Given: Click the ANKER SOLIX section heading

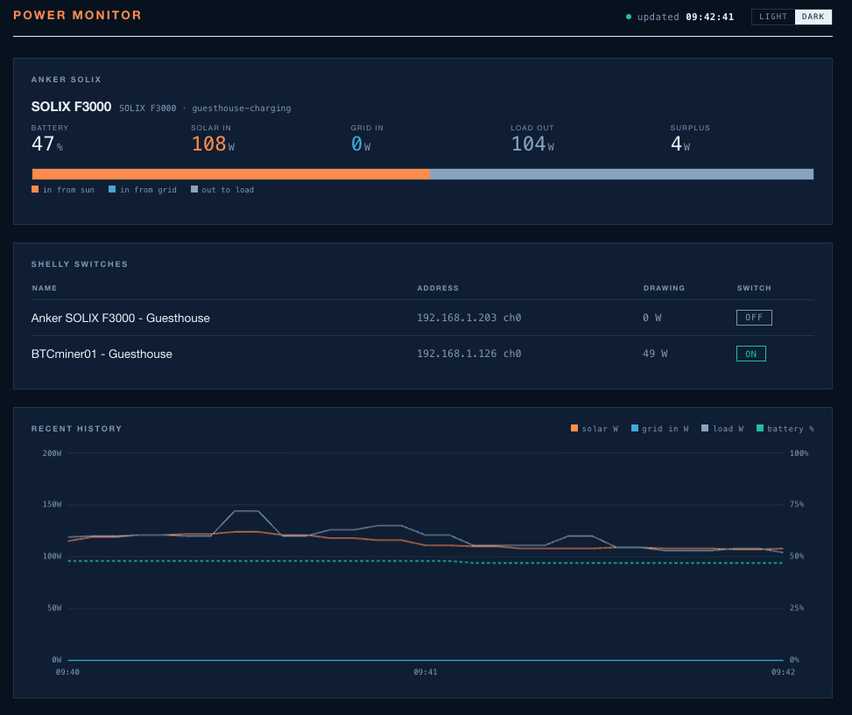Looking at the screenshot, I should (x=67, y=80).
